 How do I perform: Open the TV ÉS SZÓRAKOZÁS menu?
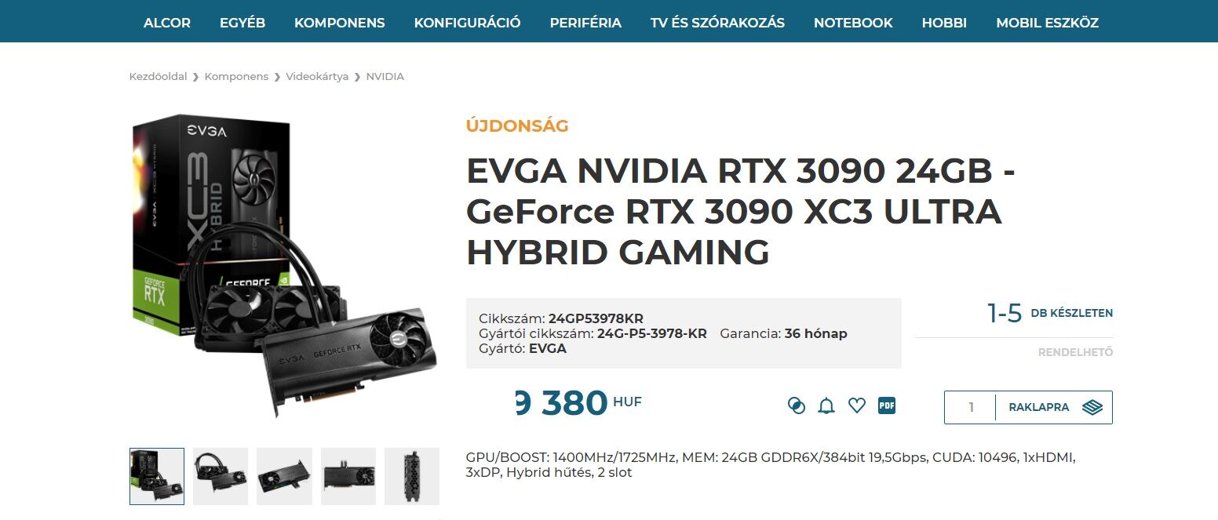click(x=717, y=23)
